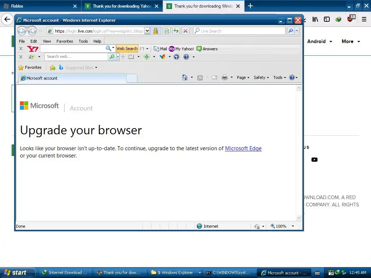Click the IE Stop red X icon
Viewport: 371px width, 278px height.
(x=185, y=31)
